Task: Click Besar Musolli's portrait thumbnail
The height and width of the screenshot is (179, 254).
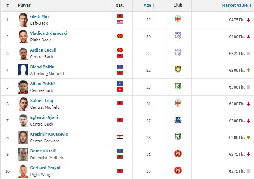Action: coord(23,154)
